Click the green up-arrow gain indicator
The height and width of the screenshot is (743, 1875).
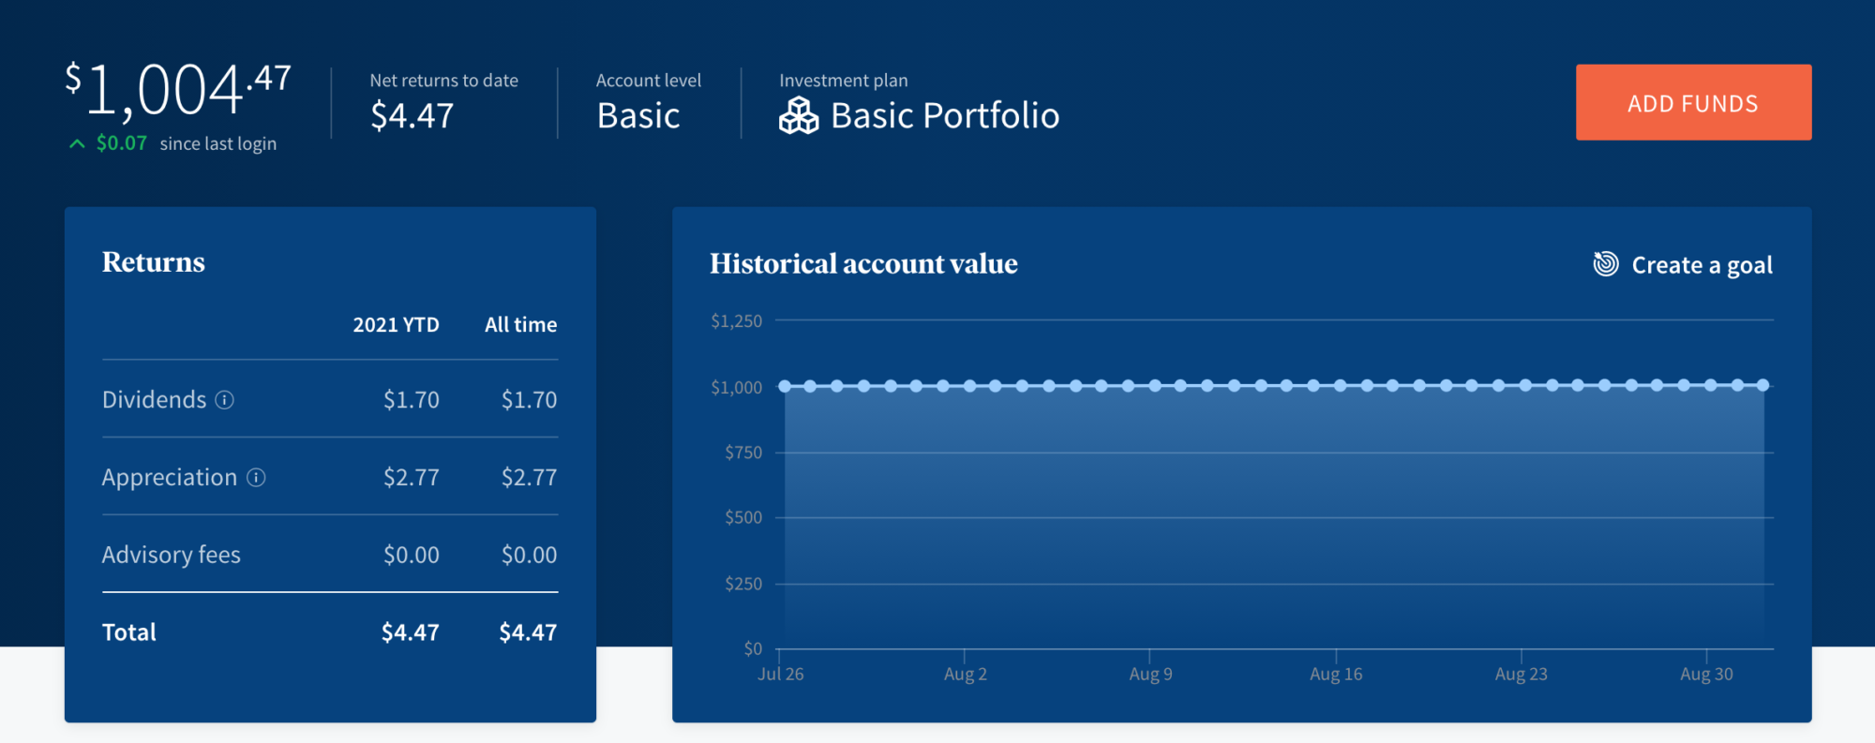click(x=77, y=144)
